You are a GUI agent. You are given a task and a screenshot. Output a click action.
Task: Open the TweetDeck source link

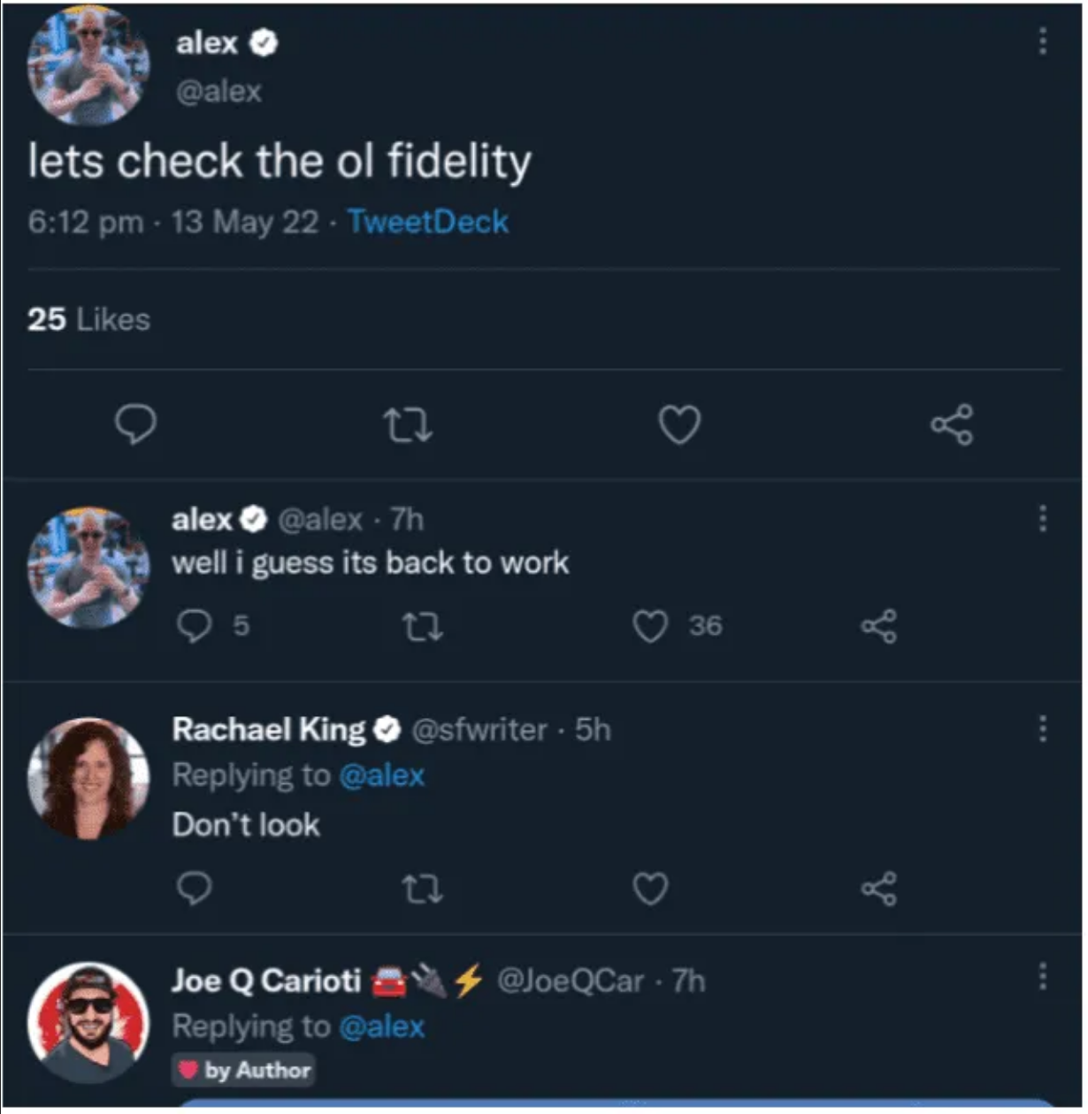tap(428, 221)
